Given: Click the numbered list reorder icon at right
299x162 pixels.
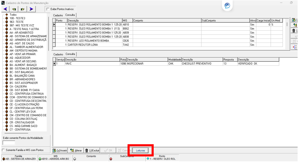Looking at the screenshot, I should coord(295,47).
